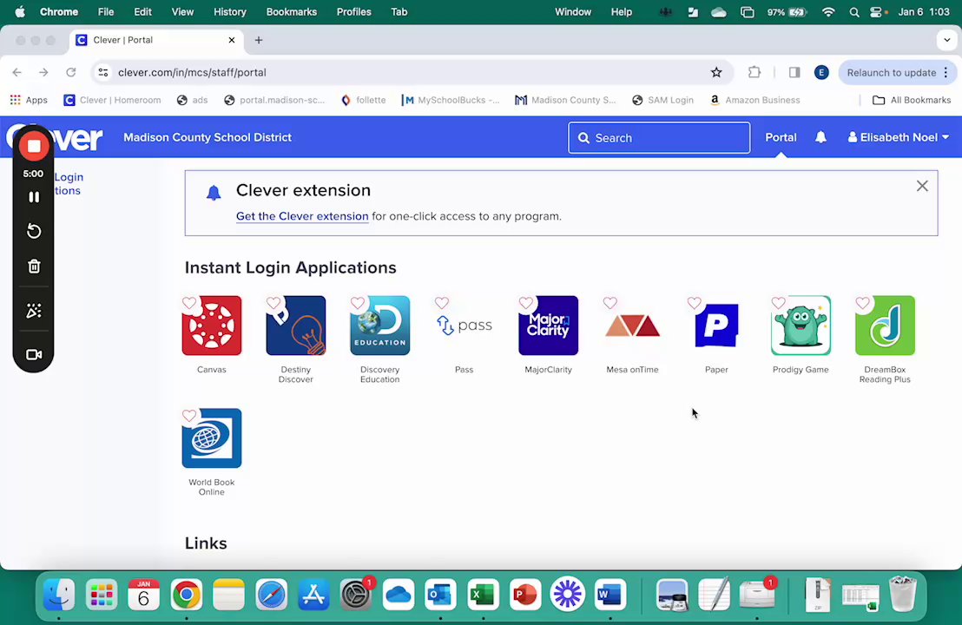
Task: Open the Bookmarks menu
Action: [x=292, y=11]
